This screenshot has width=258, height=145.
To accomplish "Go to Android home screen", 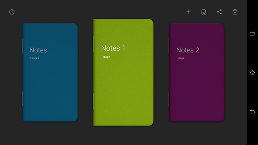I will [252, 73].
